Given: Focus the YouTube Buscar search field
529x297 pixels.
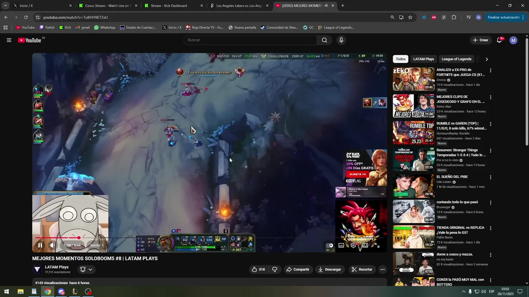Looking at the screenshot, I should tap(250, 40).
